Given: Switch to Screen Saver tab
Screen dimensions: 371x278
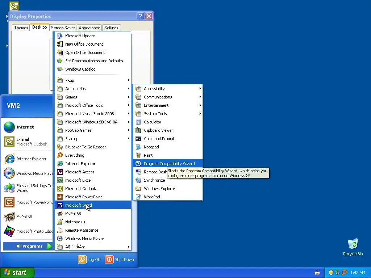Looking at the screenshot, I should click(63, 28).
